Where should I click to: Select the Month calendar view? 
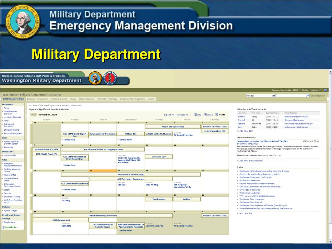click(x=220, y=115)
